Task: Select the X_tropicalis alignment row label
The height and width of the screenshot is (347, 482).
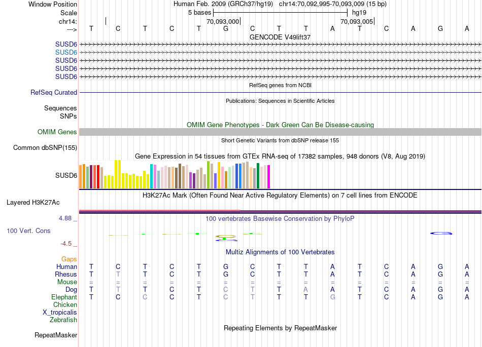Action: pyautogui.click(x=60, y=313)
